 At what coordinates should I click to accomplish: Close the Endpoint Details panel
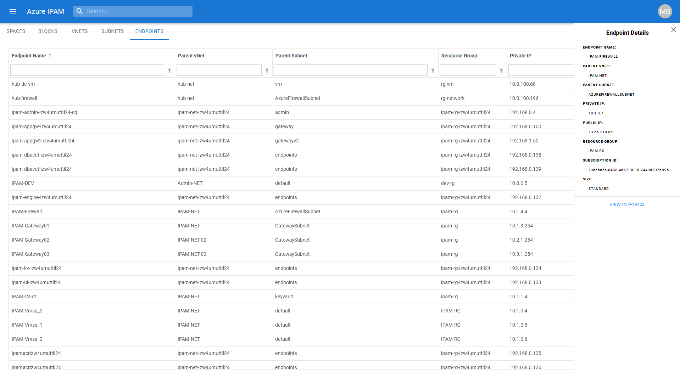(x=673, y=30)
